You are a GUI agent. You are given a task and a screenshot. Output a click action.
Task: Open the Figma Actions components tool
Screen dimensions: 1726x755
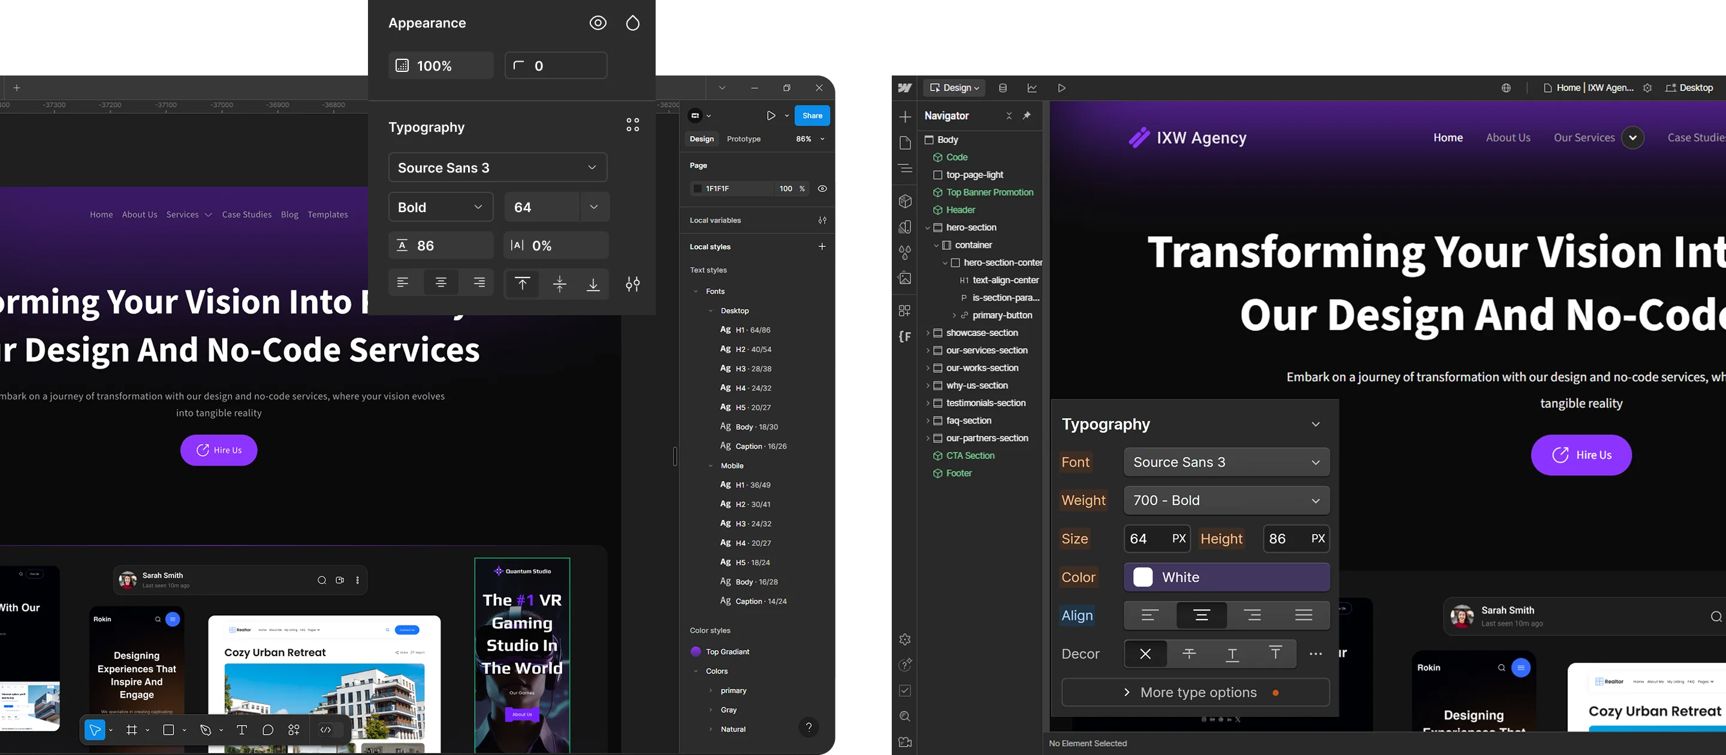pyautogui.click(x=294, y=730)
